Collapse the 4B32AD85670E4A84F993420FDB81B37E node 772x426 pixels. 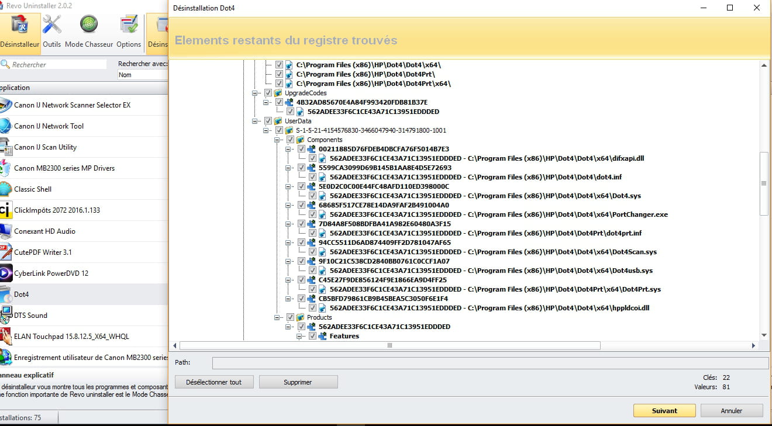pos(266,102)
